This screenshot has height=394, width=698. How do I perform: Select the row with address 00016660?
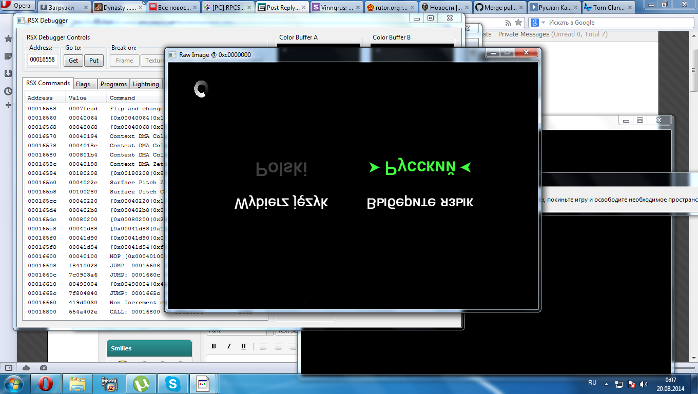point(95,303)
